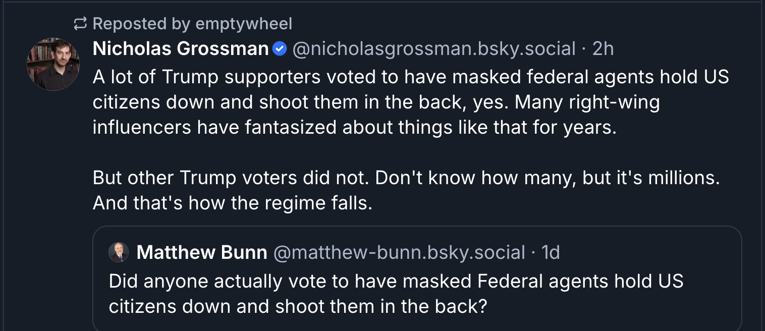The image size is (765, 331).
Task: Click the repost arrows icon
Action: pyautogui.click(x=80, y=23)
